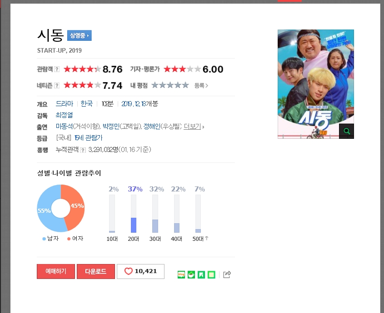
Task: Like the movie with the heart button
Action: 140,271
